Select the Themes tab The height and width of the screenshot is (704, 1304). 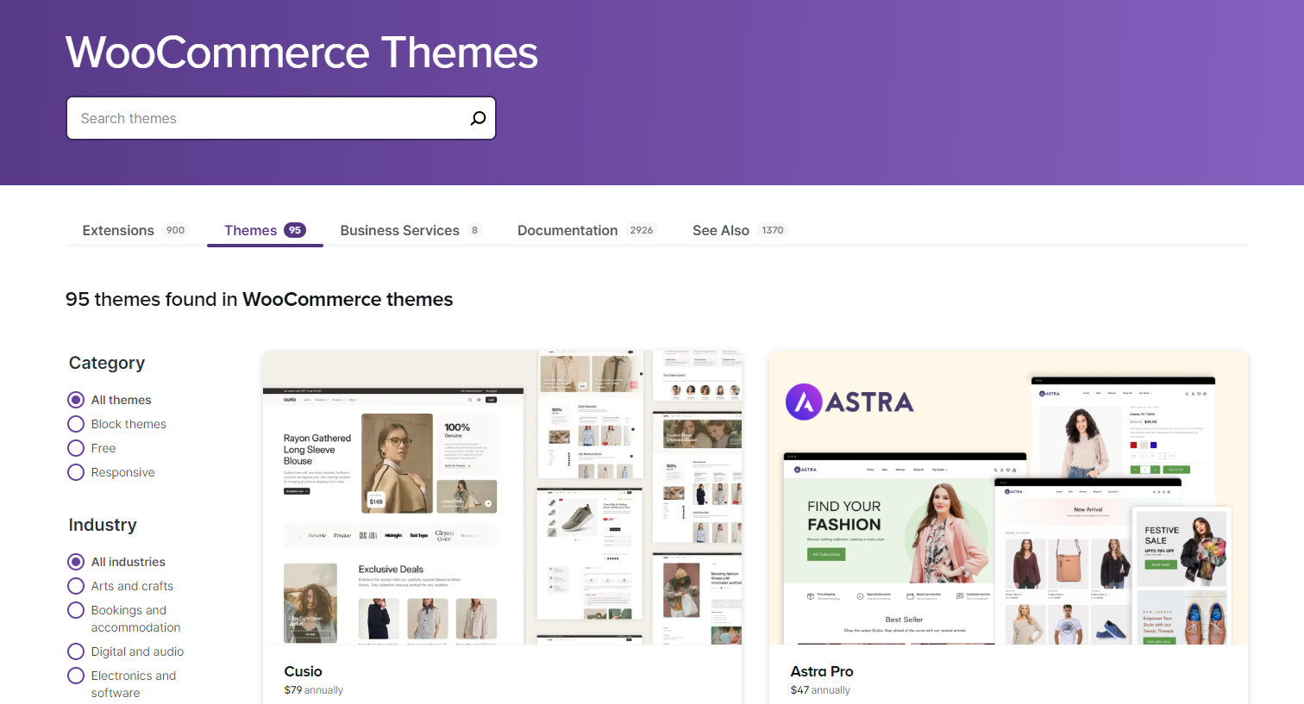tap(265, 230)
